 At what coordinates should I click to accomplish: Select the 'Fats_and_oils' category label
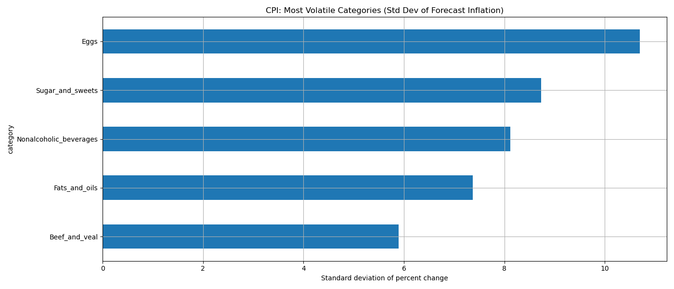(x=76, y=188)
